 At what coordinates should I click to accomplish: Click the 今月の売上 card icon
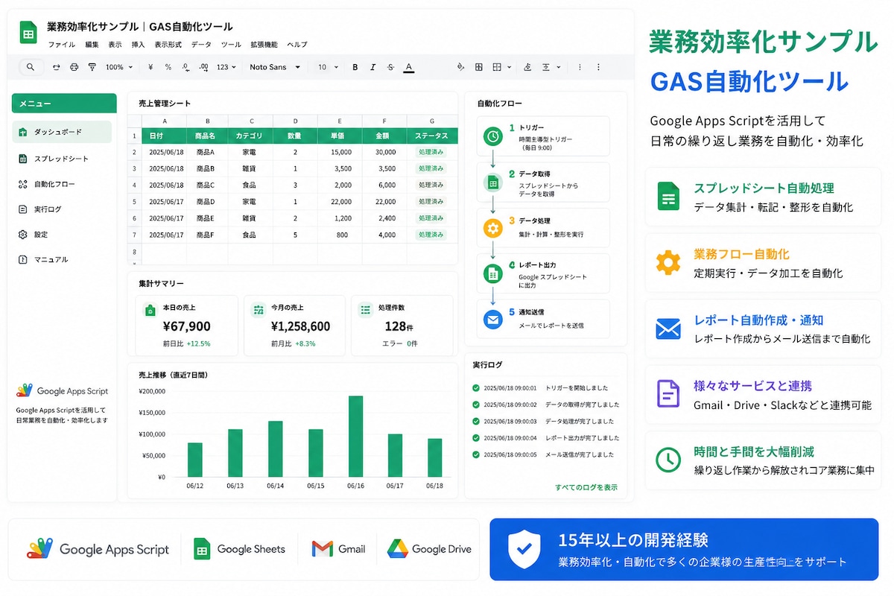[x=259, y=310]
